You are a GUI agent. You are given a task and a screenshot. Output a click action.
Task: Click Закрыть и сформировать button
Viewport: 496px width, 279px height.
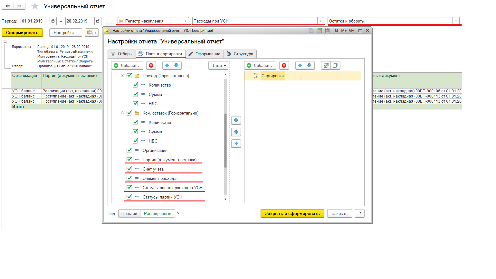click(x=292, y=214)
